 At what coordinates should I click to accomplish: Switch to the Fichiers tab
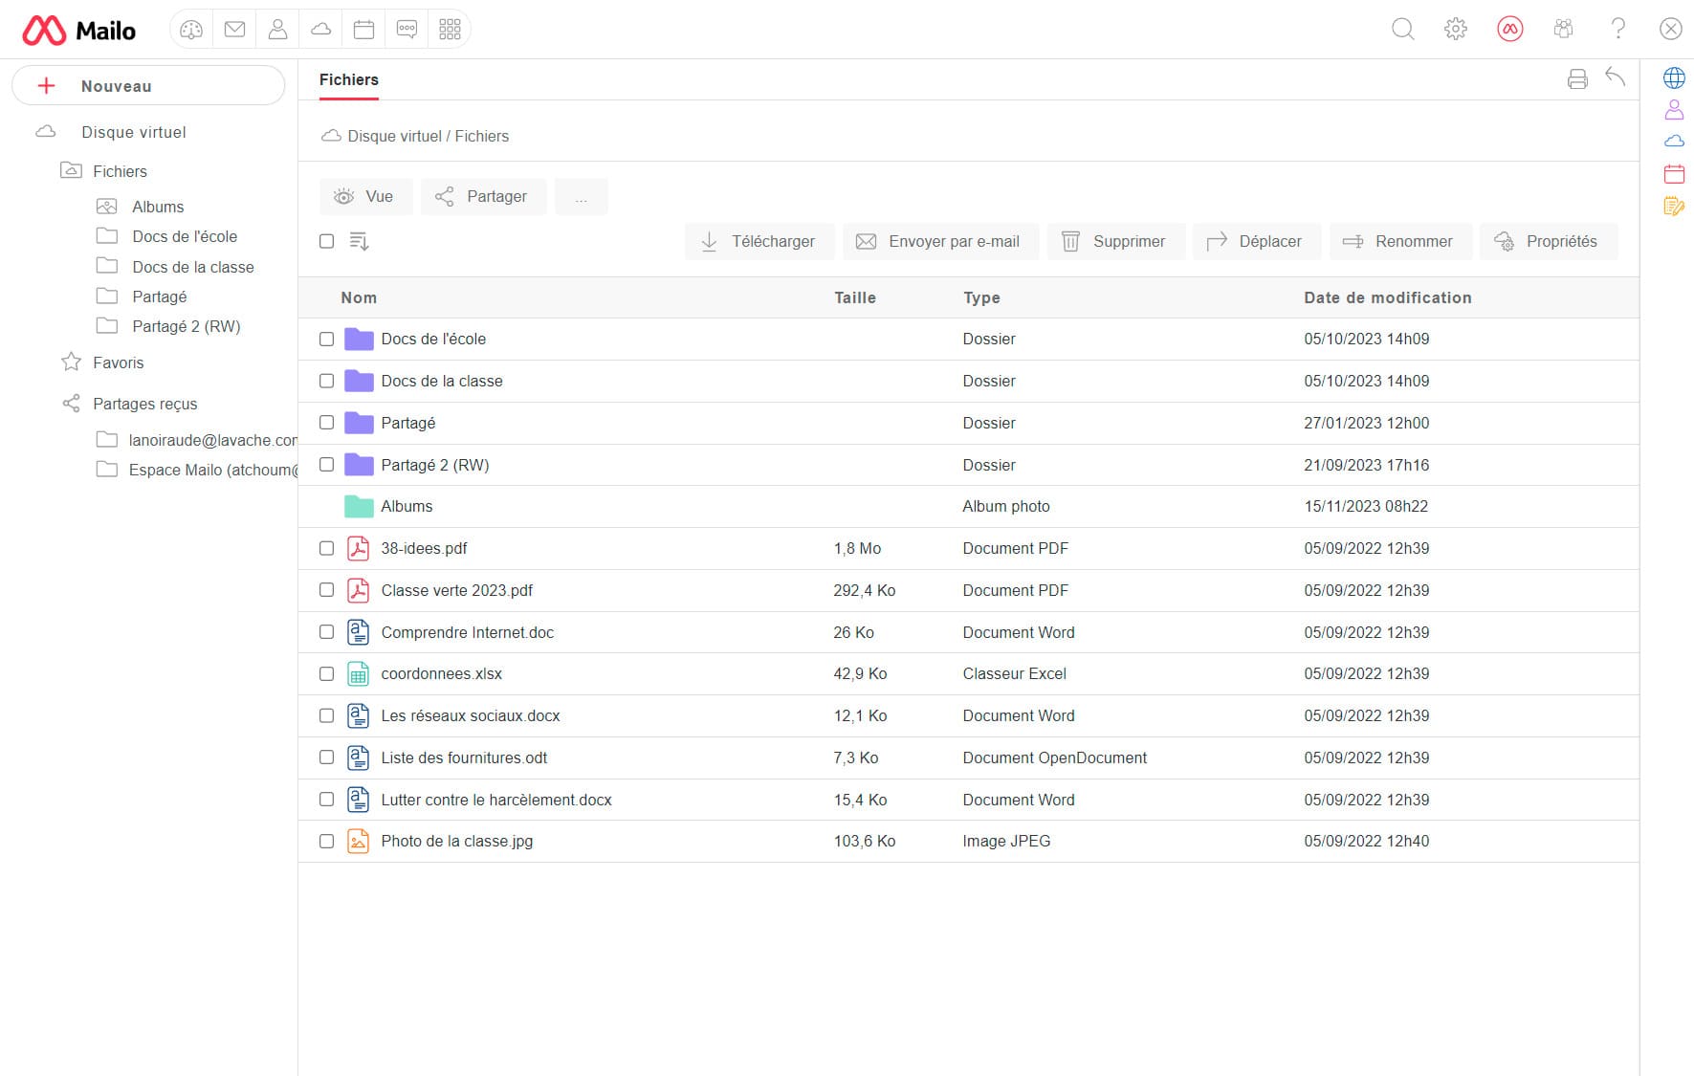click(x=348, y=79)
